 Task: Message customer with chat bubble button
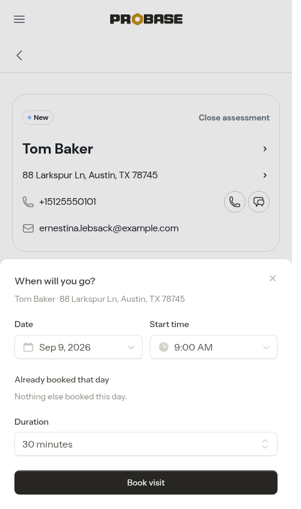(x=259, y=202)
